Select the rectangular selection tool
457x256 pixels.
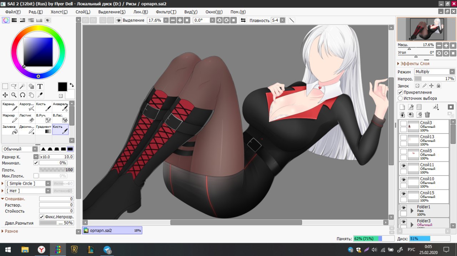pyautogui.click(x=5, y=86)
